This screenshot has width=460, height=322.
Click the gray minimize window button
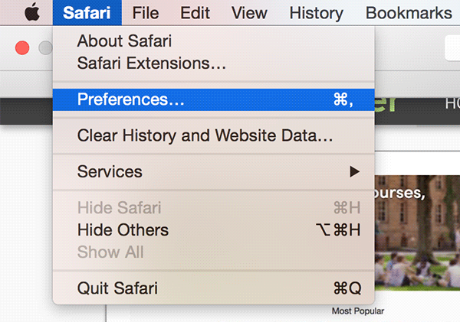coord(44,47)
